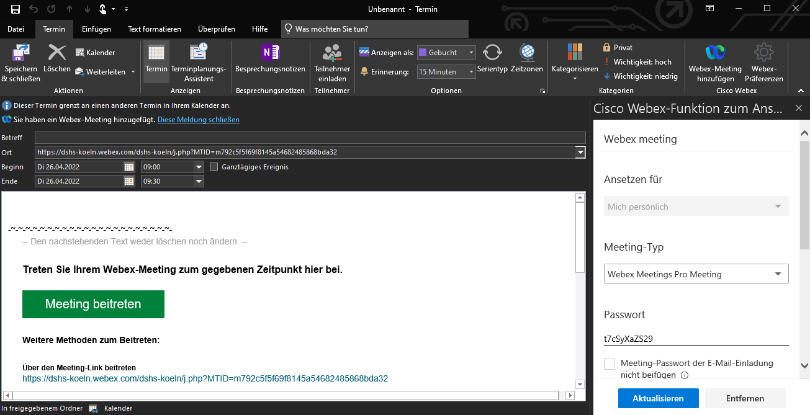This screenshot has height=415, width=810.
Task: Click the Ort location URL field
Action: pos(305,152)
